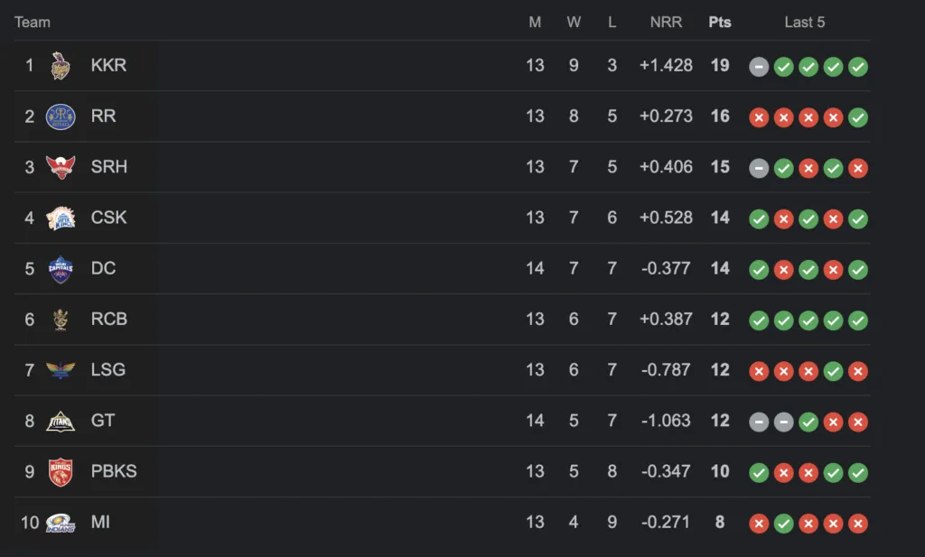This screenshot has width=925, height=557.
Task: Select the RCB team row name
Action: 109,320
